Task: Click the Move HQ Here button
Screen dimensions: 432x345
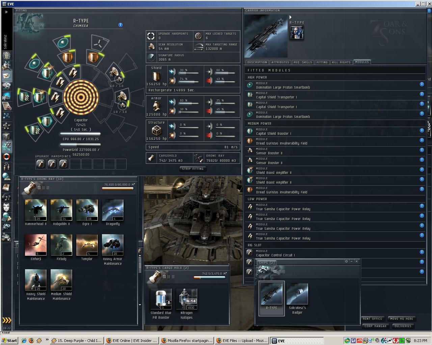Action: pos(402,319)
